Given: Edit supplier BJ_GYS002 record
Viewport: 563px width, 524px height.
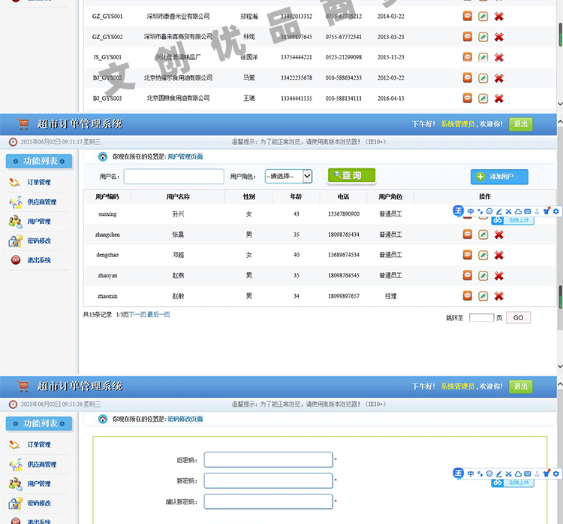Looking at the screenshot, I should [x=483, y=78].
